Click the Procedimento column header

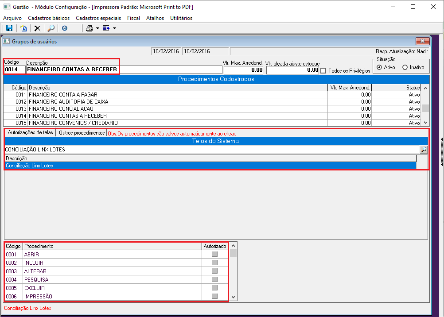click(113, 246)
